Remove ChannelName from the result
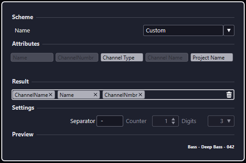 tap(51, 95)
